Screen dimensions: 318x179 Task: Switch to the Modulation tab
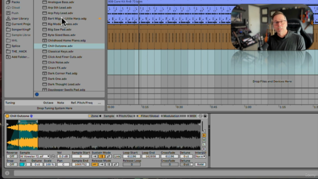pos(171,116)
